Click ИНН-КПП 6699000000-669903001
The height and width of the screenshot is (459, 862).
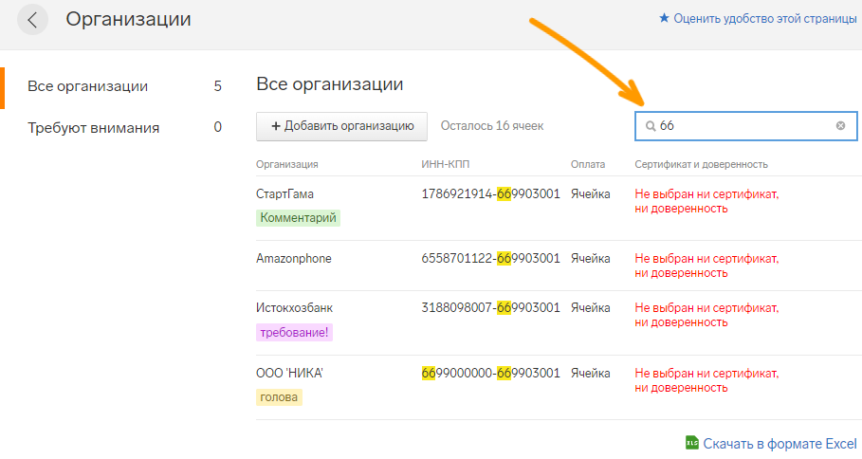(490, 374)
